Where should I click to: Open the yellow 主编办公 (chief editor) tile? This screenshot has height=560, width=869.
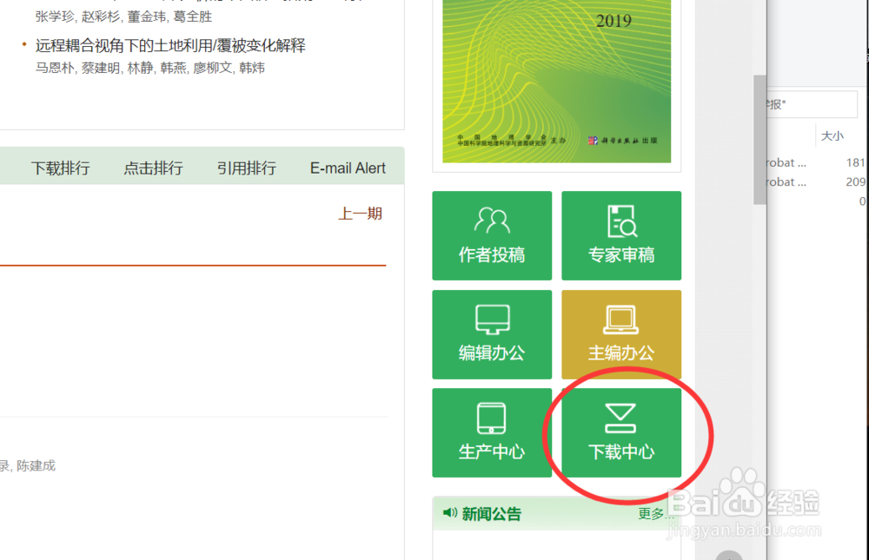click(x=621, y=334)
